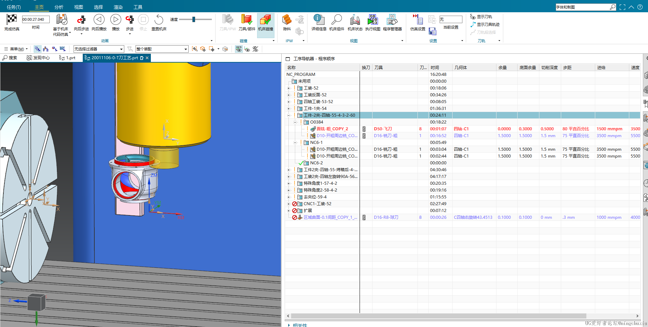The width and height of the screenshot is (648, 327).
Task: Click the 当前设置 field showing 无
Action: click(451, 19)
